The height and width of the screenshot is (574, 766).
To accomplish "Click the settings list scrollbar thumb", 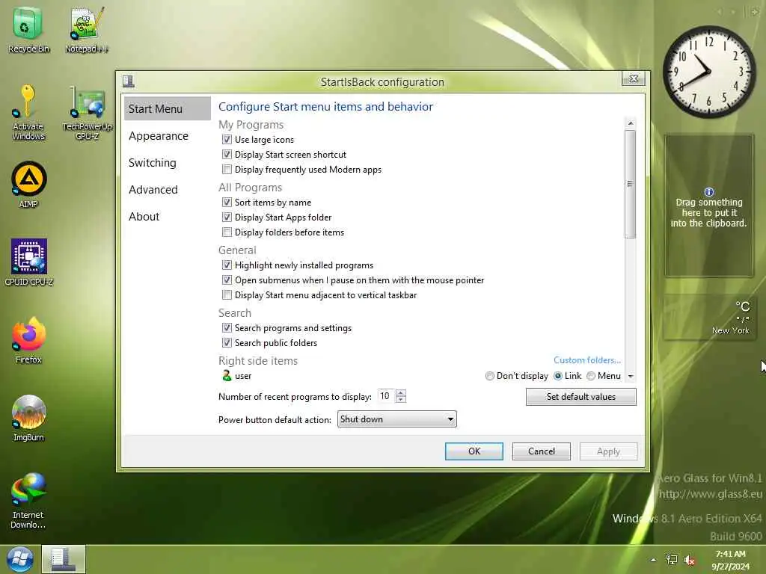I will (x=630, y=184).
